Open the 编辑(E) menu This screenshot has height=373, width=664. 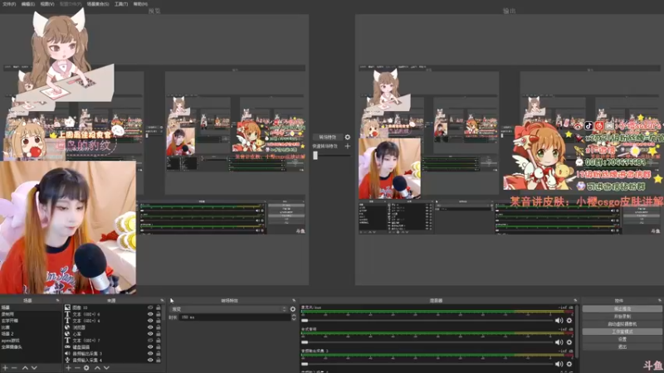point(28,4)
